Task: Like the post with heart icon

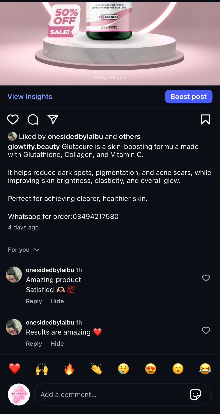Action: coord(13,120)
